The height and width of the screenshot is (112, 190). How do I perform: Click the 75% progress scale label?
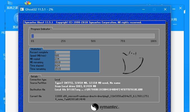pyautogui.click(x=123, y=41)
